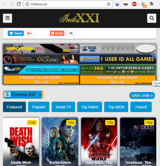This screenshot has width=160, height=166.
Task: Select the Featured tab
Action: click(x=14, y=107)
